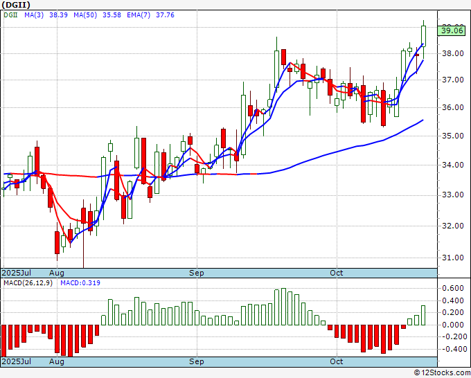The height and width of the screenshot is (378, 471).
Task: Select the EMA(7) legend label
Action: [x=139, y=15]
